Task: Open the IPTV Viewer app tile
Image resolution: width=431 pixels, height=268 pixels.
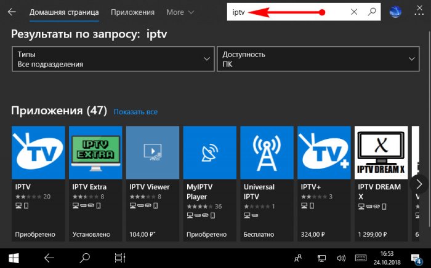Action: point(153,152)
